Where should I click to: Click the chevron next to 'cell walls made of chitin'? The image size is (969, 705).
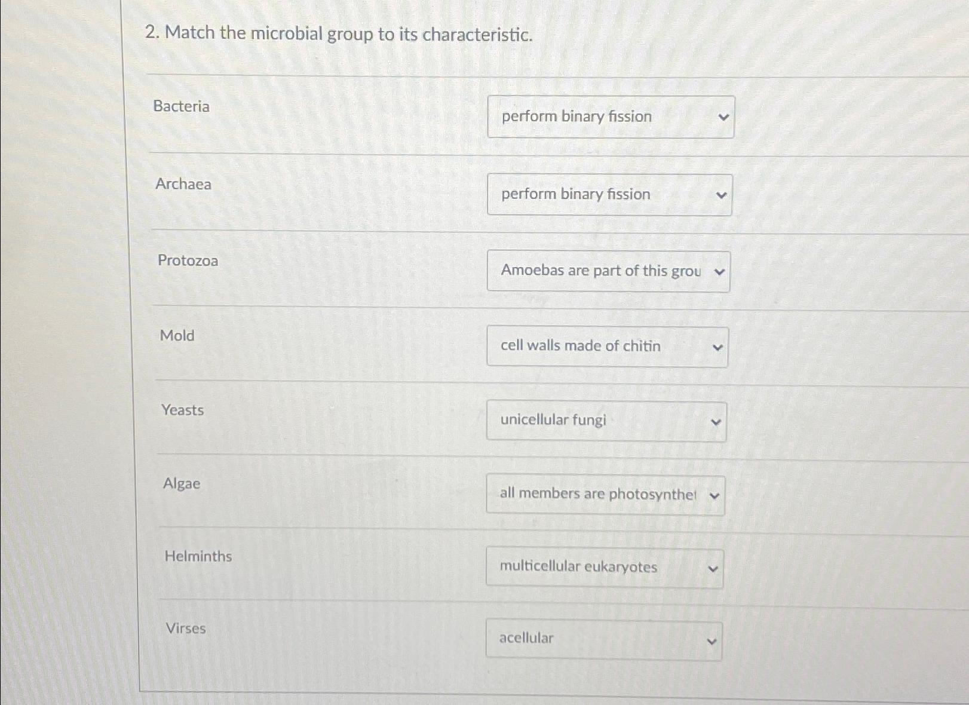(717, 347)
